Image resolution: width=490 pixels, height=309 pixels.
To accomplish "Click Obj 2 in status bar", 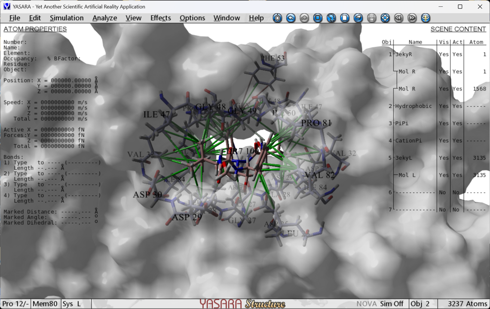I will click(x=420, y=304).
